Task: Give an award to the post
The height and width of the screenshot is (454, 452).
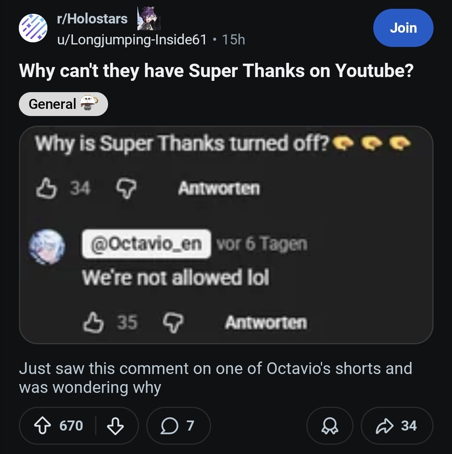Action: (x=330, y=426)
